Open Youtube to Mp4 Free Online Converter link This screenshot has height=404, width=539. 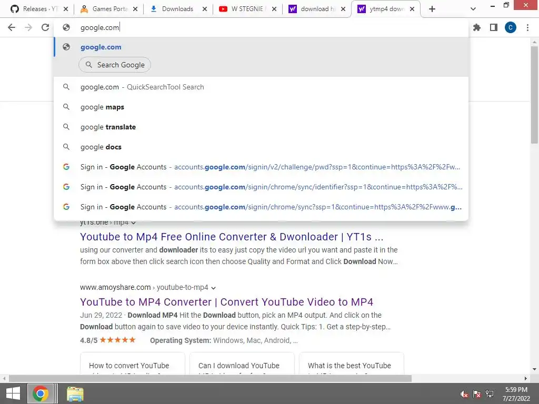(232, 237)
